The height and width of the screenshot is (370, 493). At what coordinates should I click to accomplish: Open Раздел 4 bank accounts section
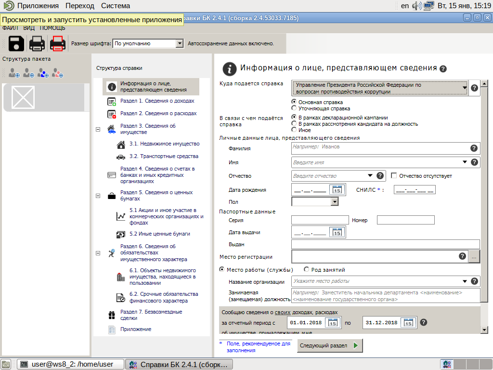(x=157, y=175)
